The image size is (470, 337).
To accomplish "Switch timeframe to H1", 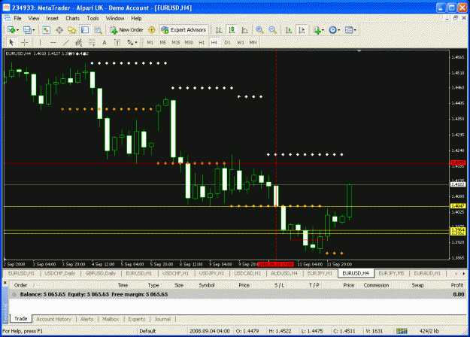I will [x=202, y=43].
